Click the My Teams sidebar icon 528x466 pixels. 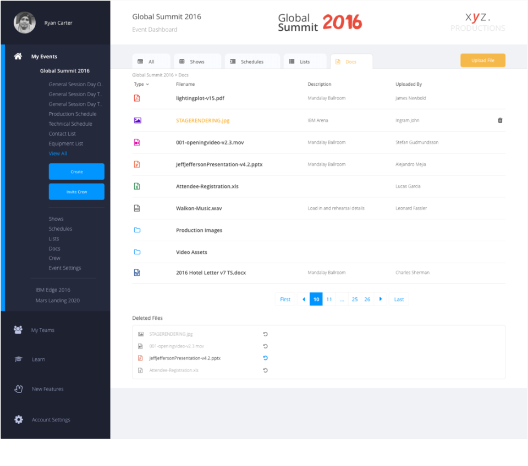point(18,329)
